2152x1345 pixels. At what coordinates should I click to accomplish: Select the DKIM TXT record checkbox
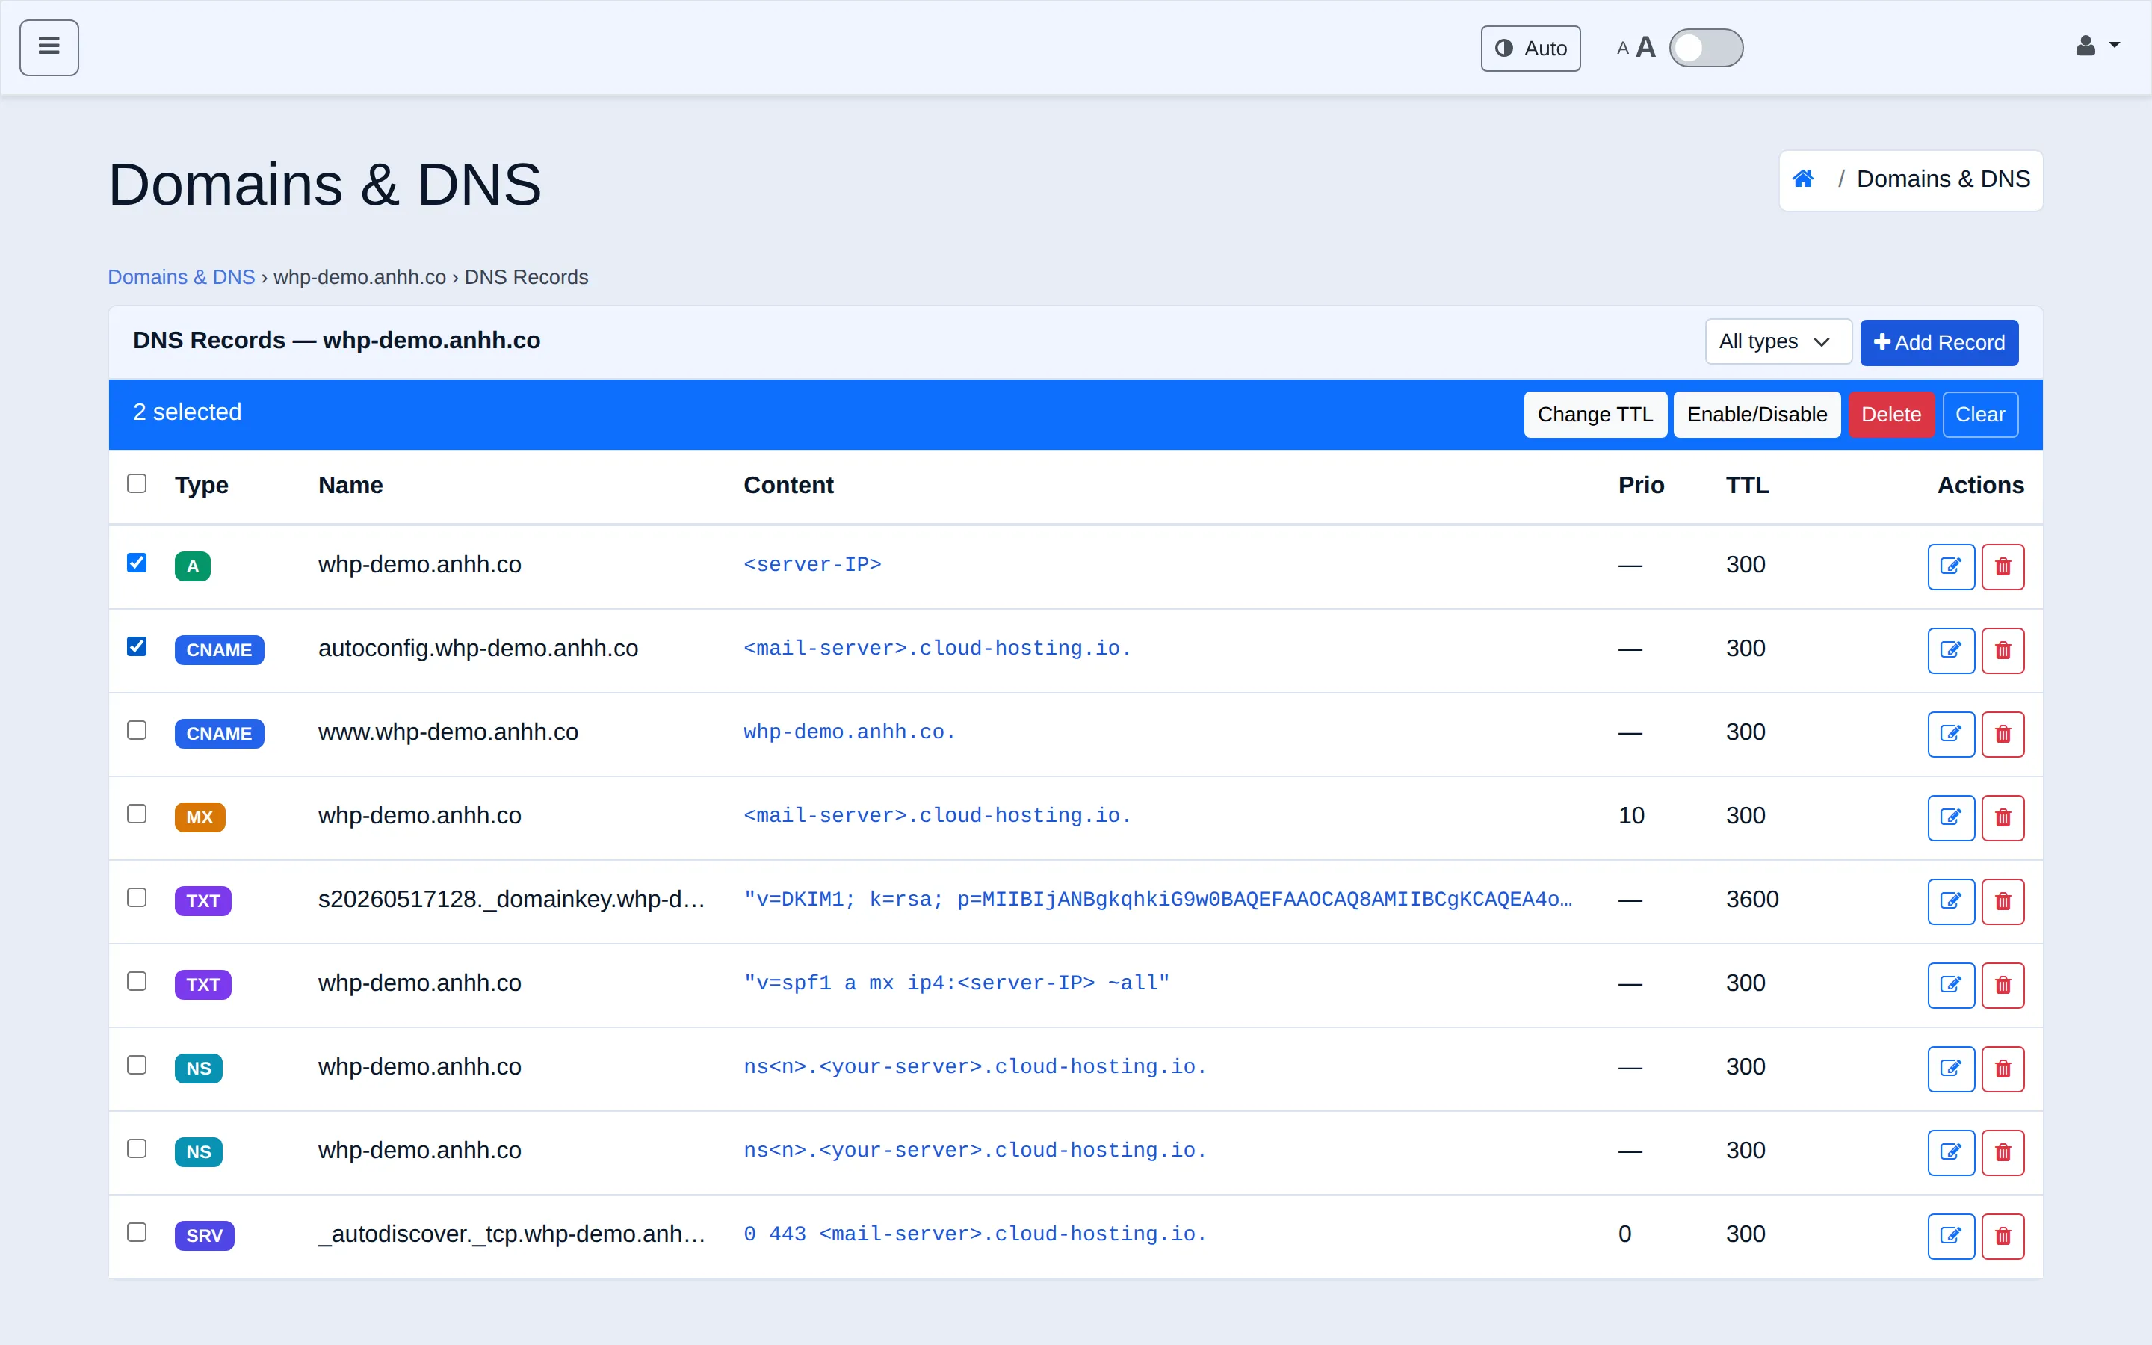pyautogui.click(x=136, y=897)
